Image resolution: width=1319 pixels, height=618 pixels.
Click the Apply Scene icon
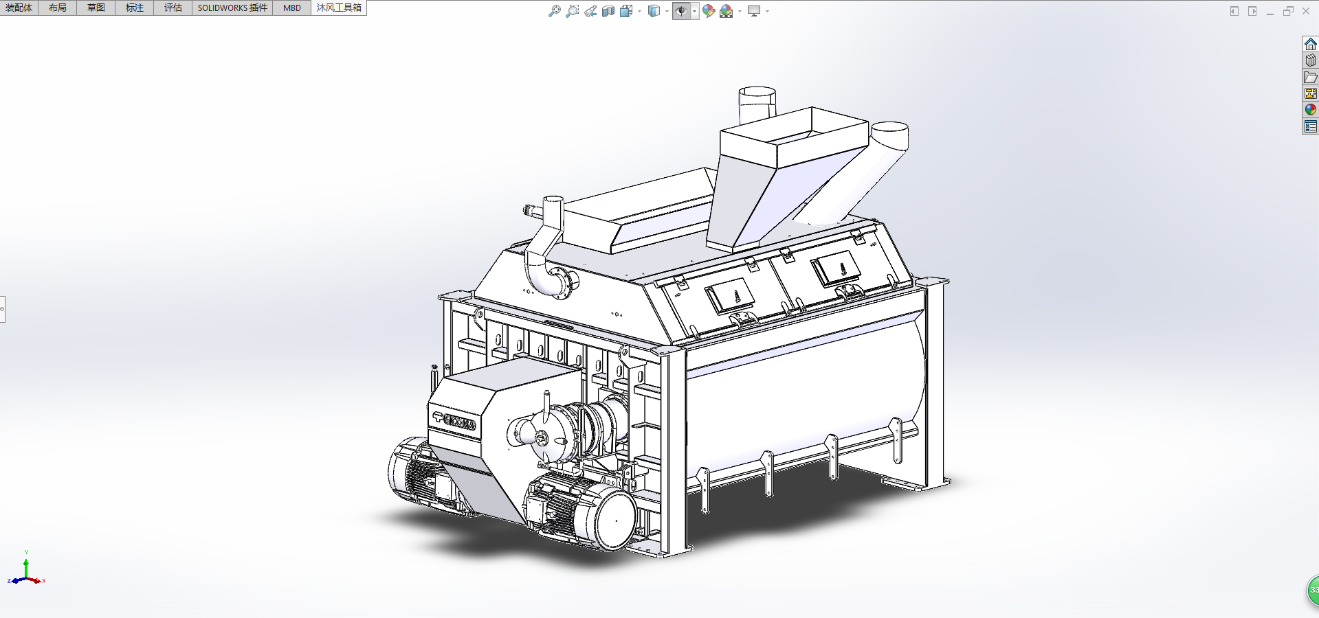[727, 11]
